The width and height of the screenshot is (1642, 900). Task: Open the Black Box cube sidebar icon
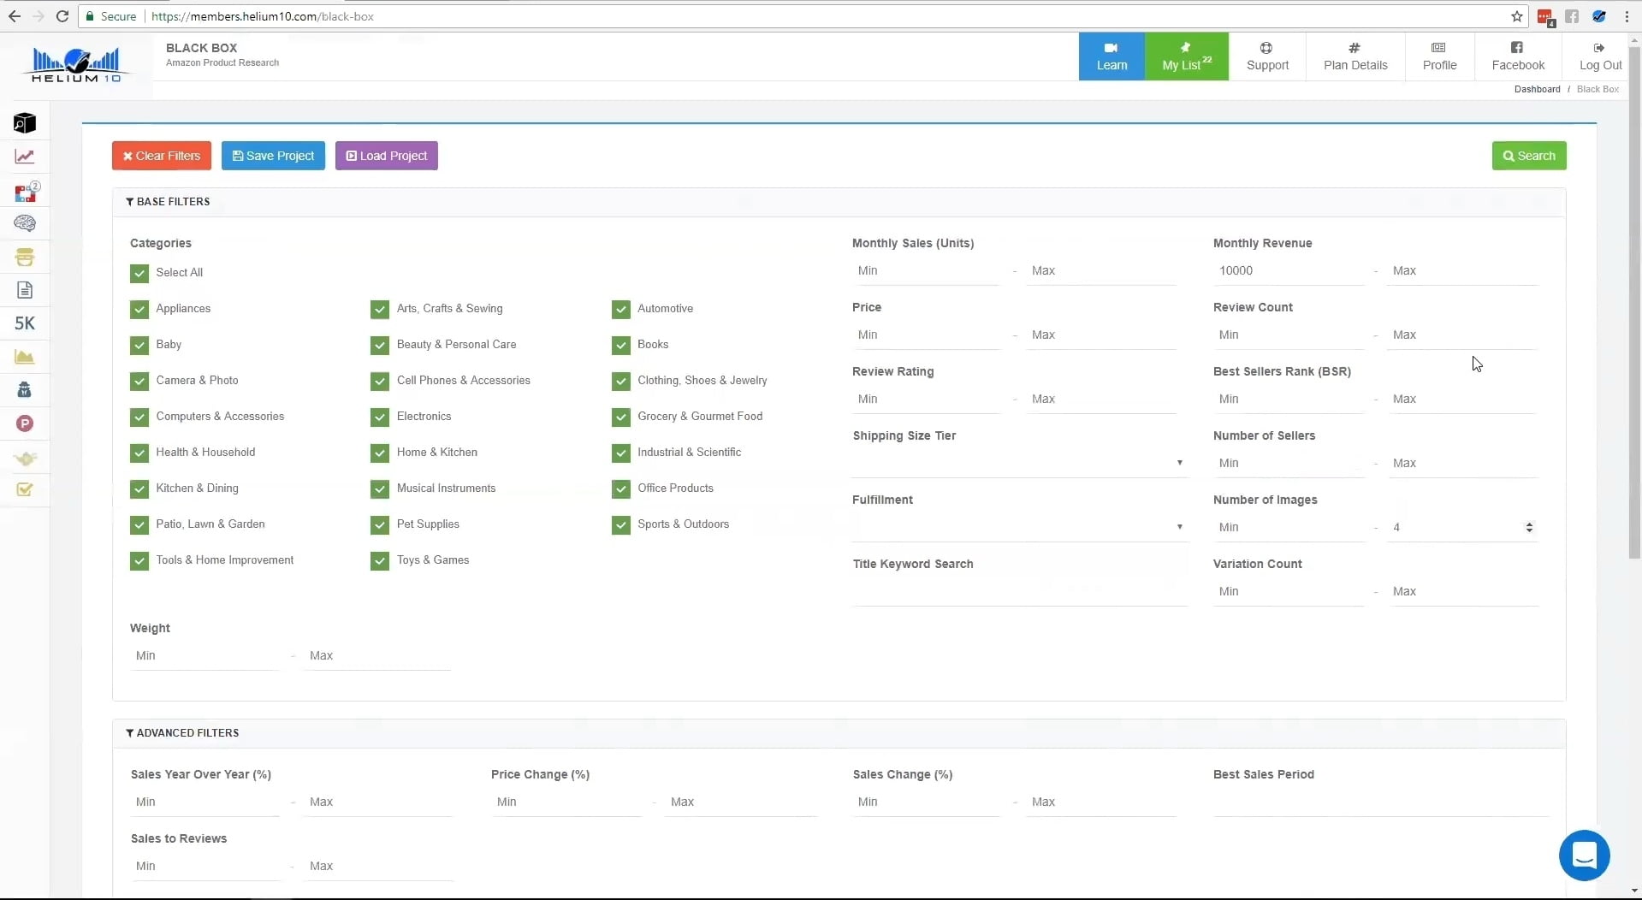pyautogui.click(x=25, y=123)
